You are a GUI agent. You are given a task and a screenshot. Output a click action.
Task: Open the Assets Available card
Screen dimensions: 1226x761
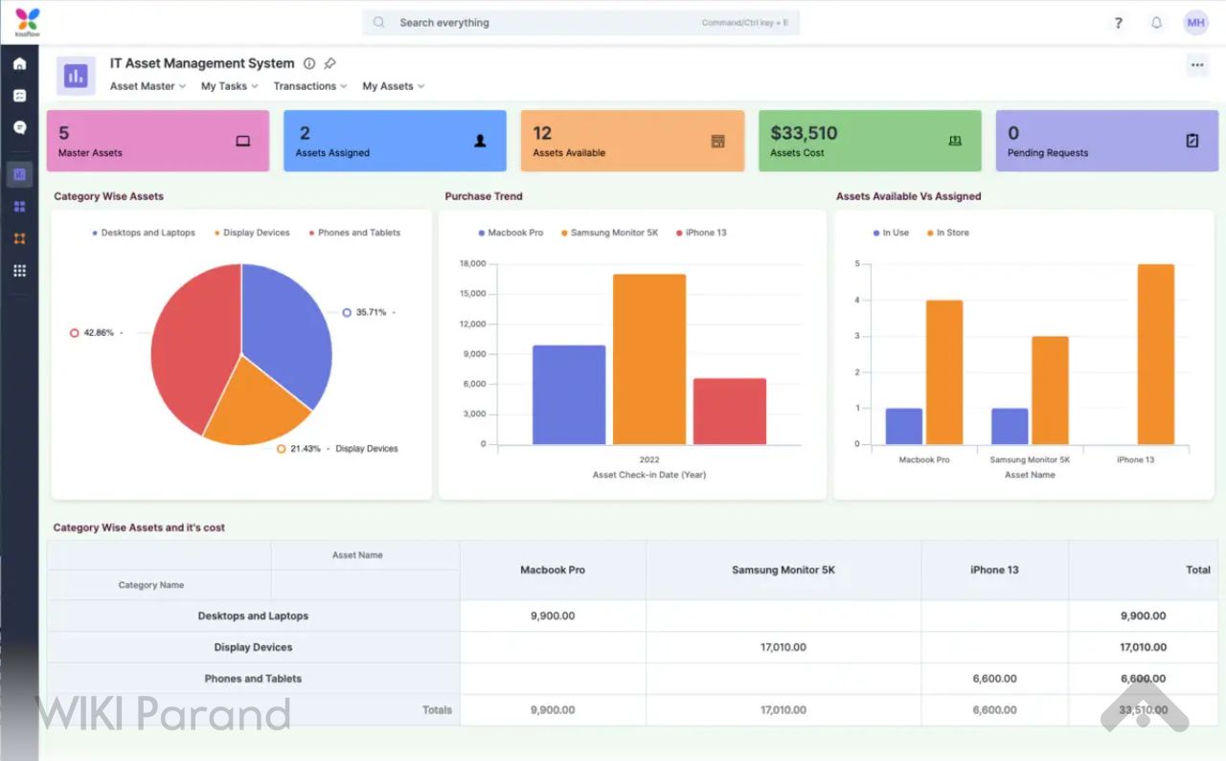pyautogui.click(x=632, y=141)
